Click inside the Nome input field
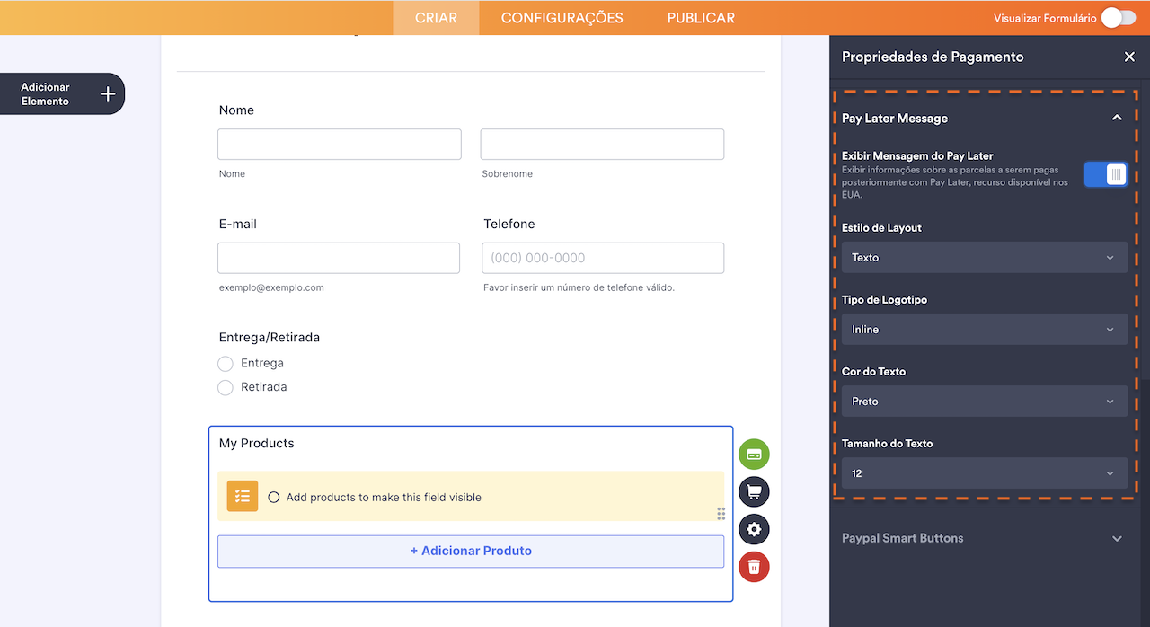 339,144
